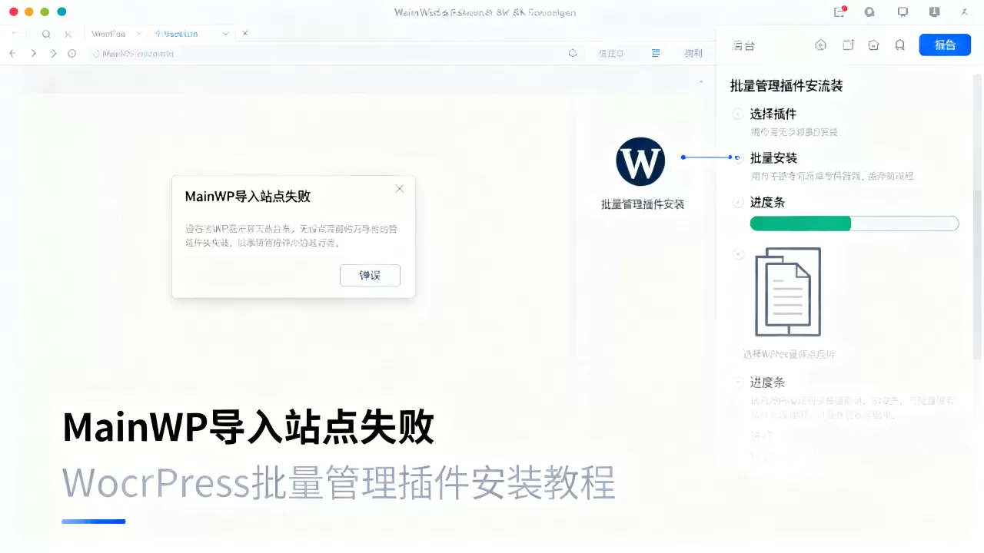Select the 选择插件 step radio
Viewport: 984px width, 553px height.
738,114
